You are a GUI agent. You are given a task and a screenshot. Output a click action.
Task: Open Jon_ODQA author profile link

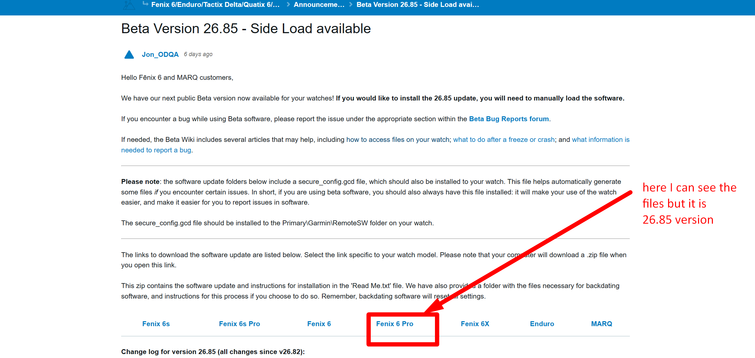pos(160,55)
